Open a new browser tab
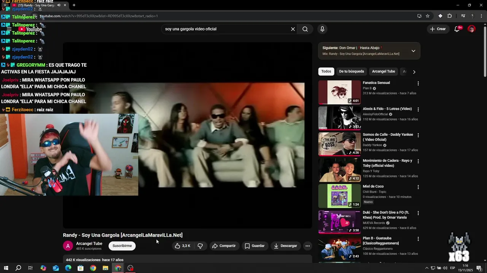This screenshot has height=273, width=487. pyautogui.click(x=74, y=5)
